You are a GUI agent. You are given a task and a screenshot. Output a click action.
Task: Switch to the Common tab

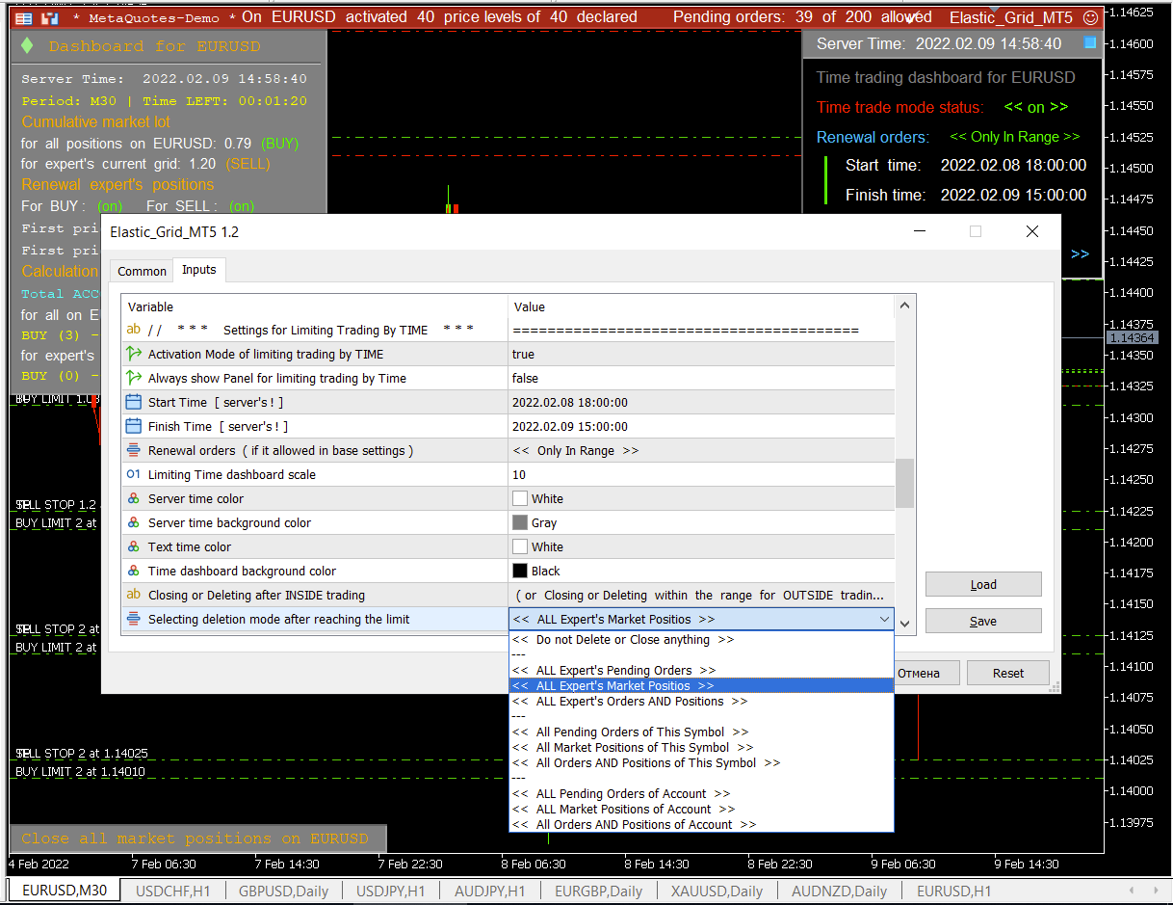[143, 272]
